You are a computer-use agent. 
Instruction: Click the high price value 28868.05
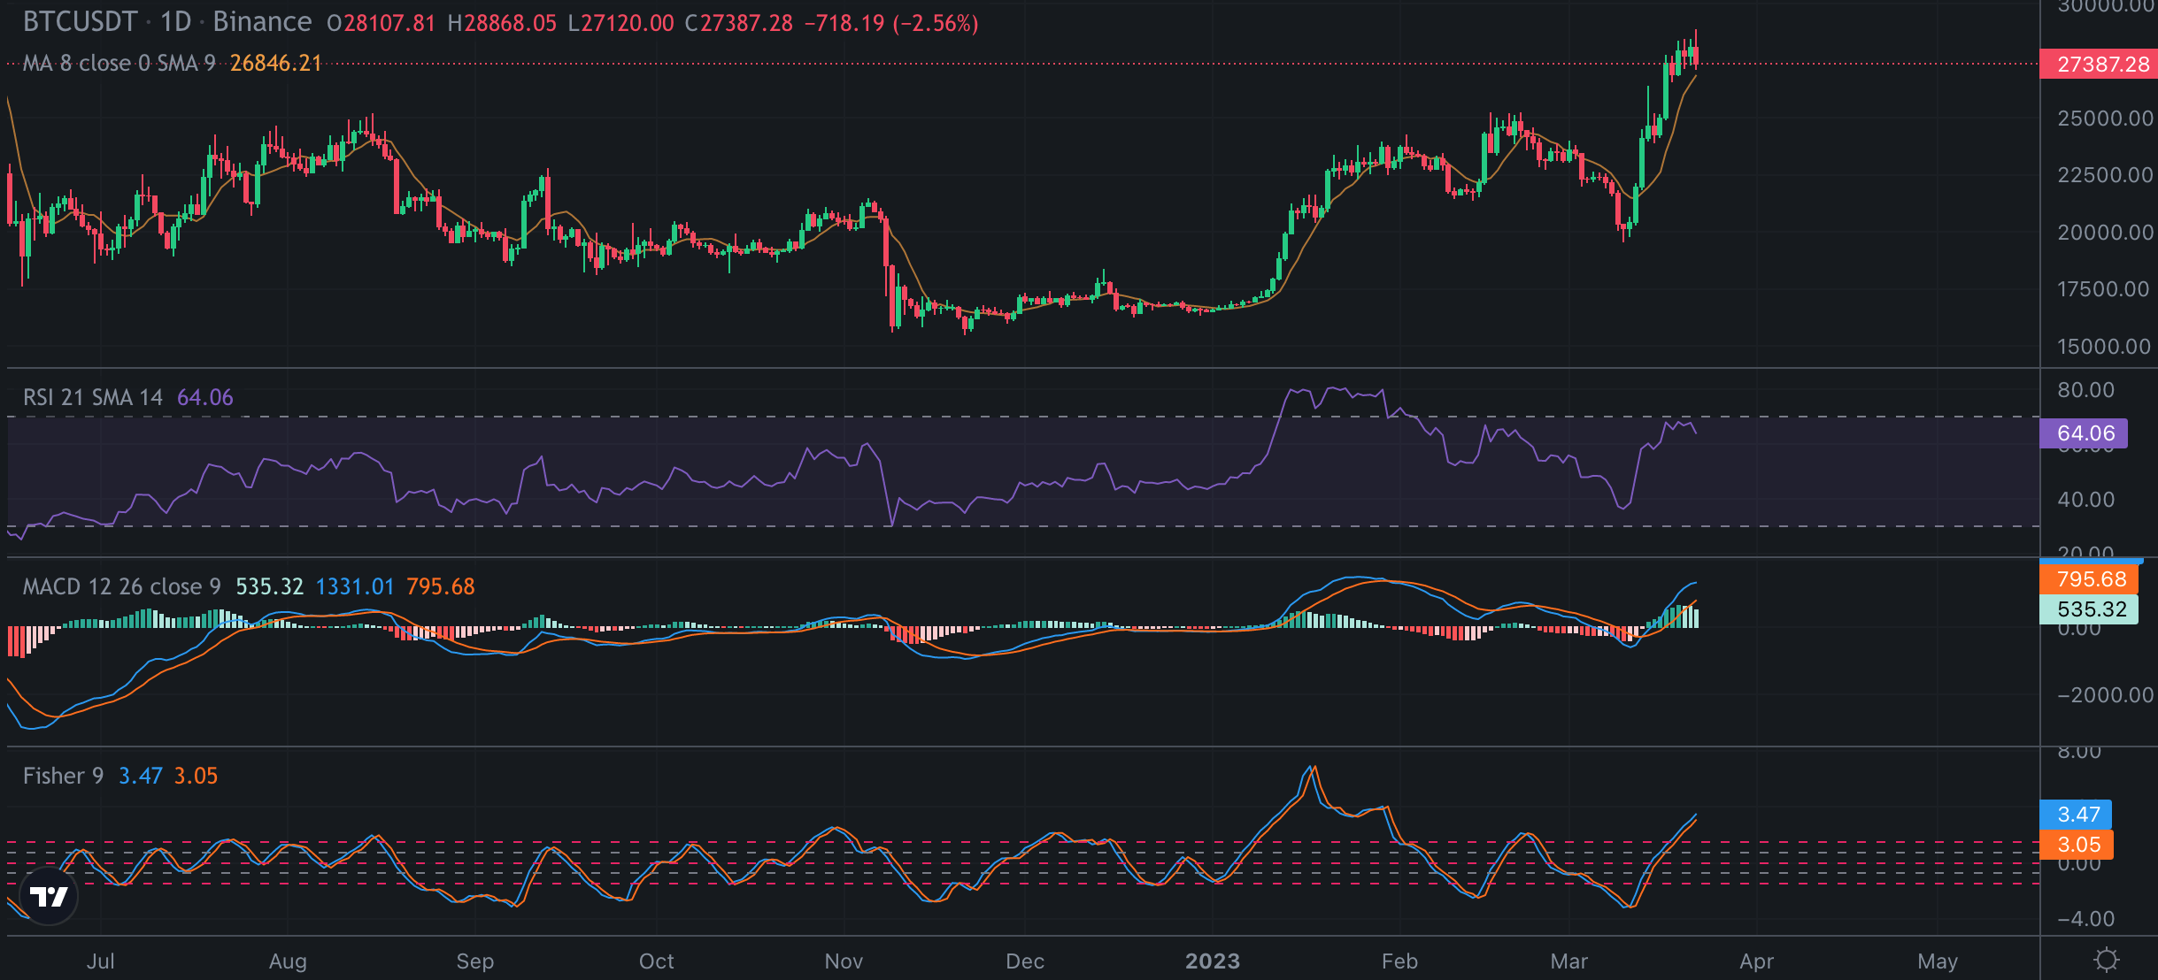point(511,23)
